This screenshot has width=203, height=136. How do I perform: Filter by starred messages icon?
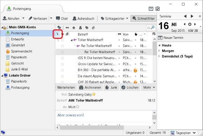pos(73,28)
